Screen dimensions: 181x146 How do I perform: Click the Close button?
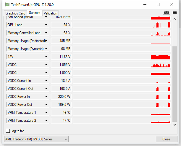(x=167, y=139)
